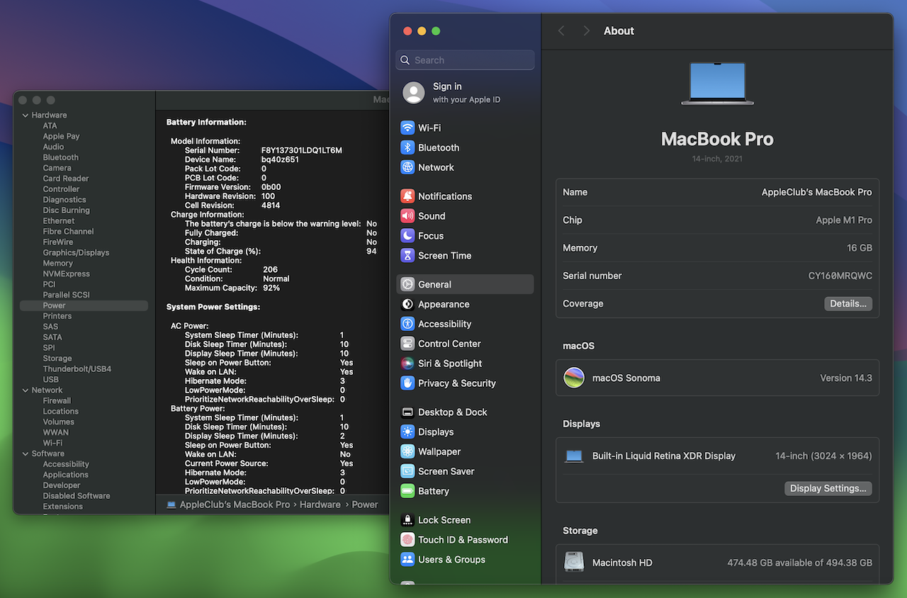Click the computer name AppleClub's MacBook Pro
907x598 pixels.
[817, 192]
